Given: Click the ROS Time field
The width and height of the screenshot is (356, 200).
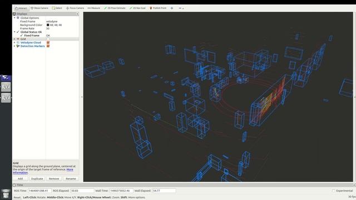Looking at the screenshot, I should coord(39,191).
